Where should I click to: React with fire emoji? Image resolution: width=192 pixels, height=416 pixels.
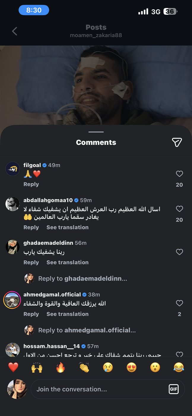tap(61, 367)
